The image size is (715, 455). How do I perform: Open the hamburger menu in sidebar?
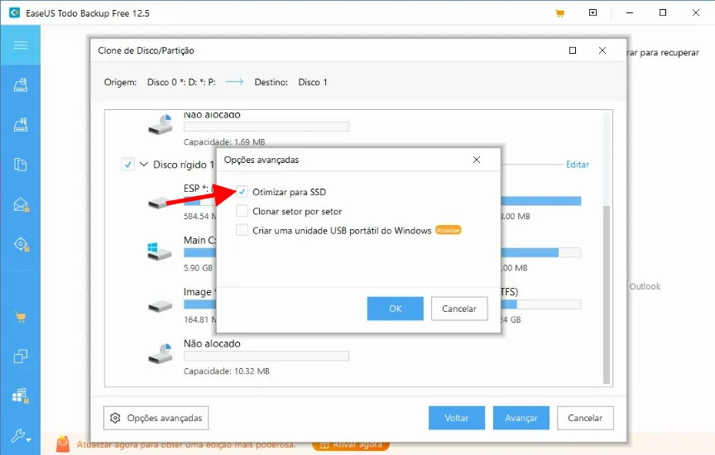20,45
